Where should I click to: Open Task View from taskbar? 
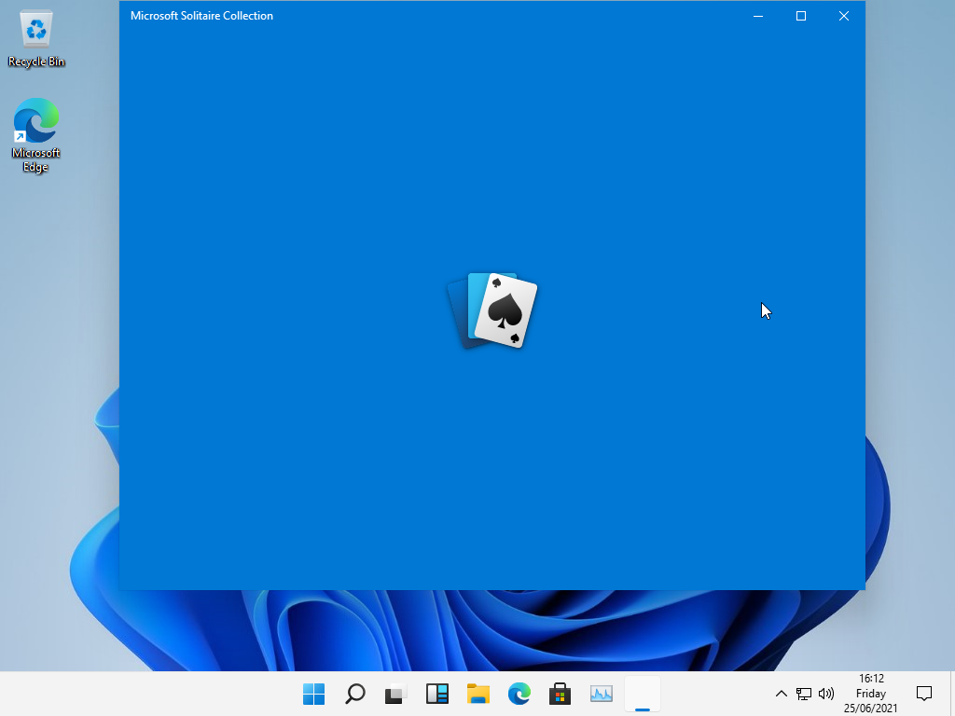[x=395, y=694]
